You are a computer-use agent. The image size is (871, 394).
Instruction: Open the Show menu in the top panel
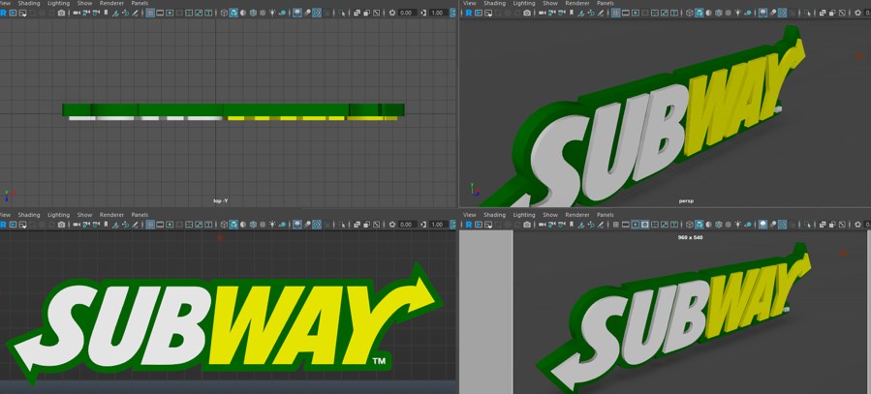pos(84,3)
